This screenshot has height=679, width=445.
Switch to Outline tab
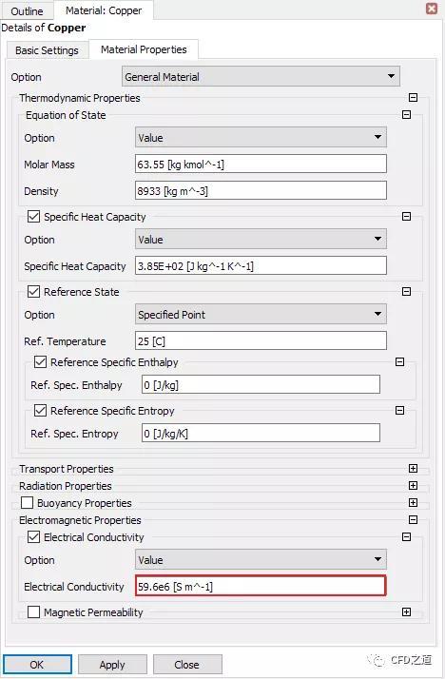pos(27,10)
